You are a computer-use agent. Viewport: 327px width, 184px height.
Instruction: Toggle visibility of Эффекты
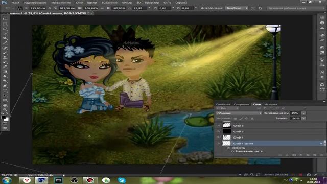[228, 148]
